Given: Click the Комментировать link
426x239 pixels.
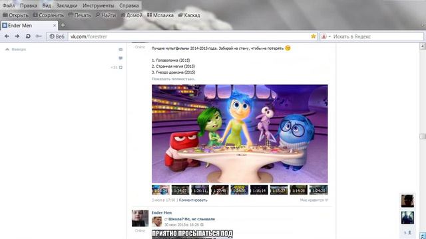Looking at the screenshot, I should click(193, 200).
